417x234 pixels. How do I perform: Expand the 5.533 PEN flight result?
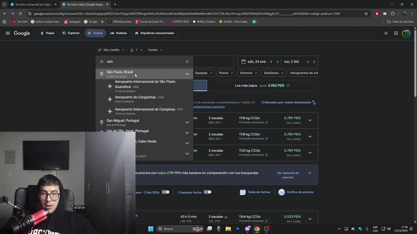(x=310, y=219)
